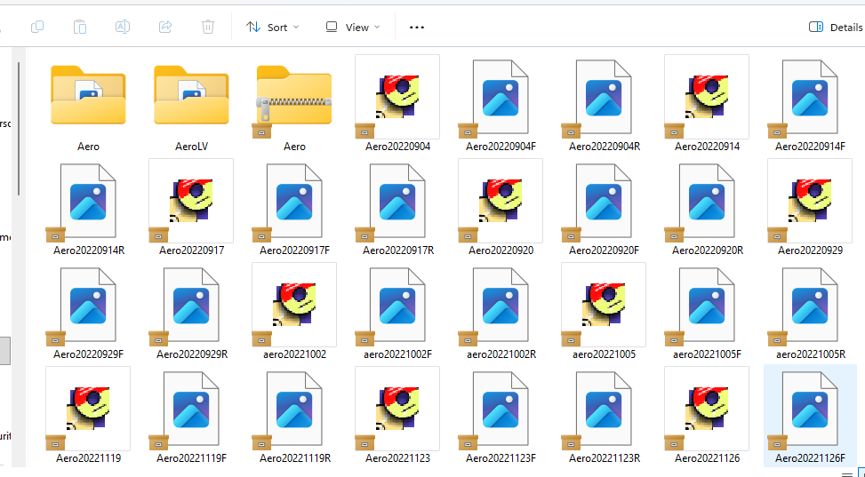Select image file Aero20220920F

[604, 209]
